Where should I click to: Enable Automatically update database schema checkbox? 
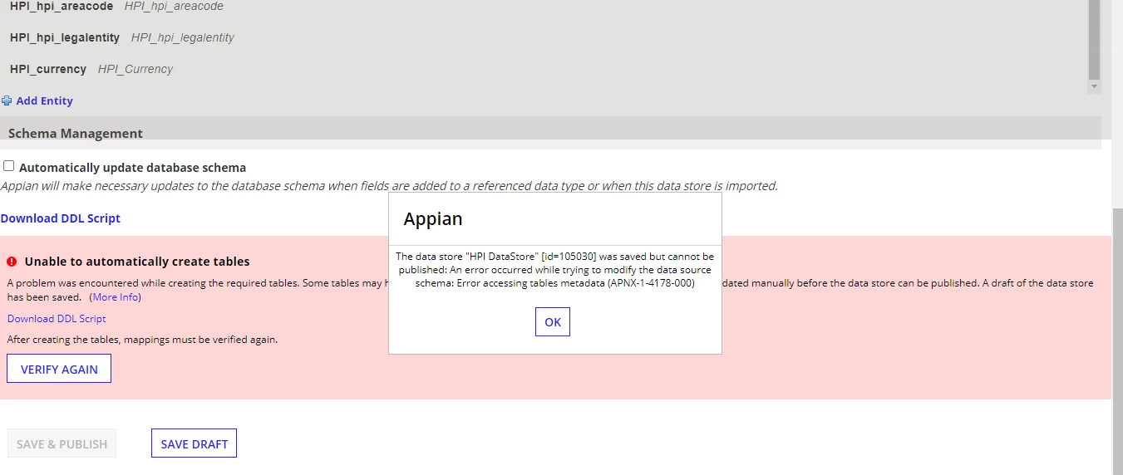8,166
